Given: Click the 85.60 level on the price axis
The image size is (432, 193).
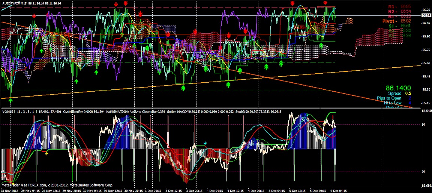Looking at the screenshot, I should (x=426, y=63).
